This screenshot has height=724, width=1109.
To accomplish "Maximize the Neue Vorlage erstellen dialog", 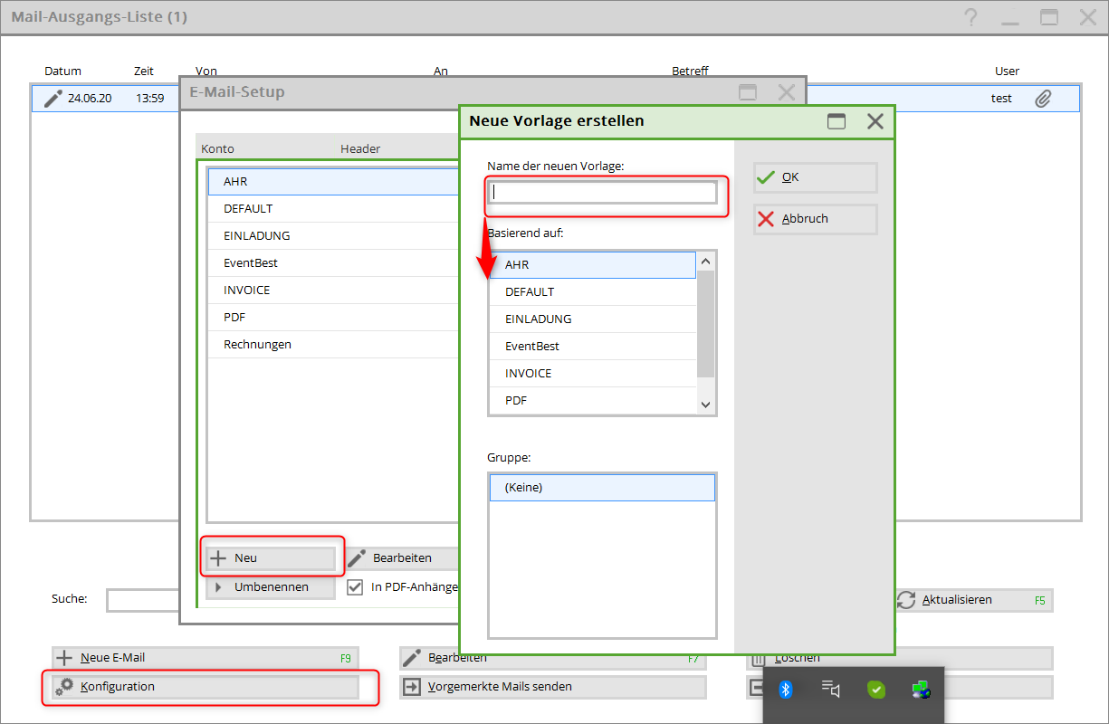I will 837,121.
